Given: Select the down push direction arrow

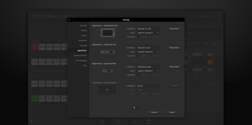Looking at the screenshot, I should point(197,67).
